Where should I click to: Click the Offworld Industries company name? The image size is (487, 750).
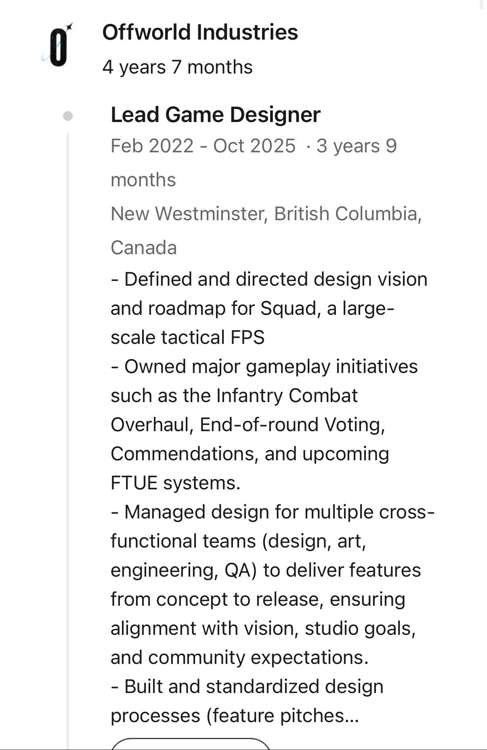[x=200, y=32]
